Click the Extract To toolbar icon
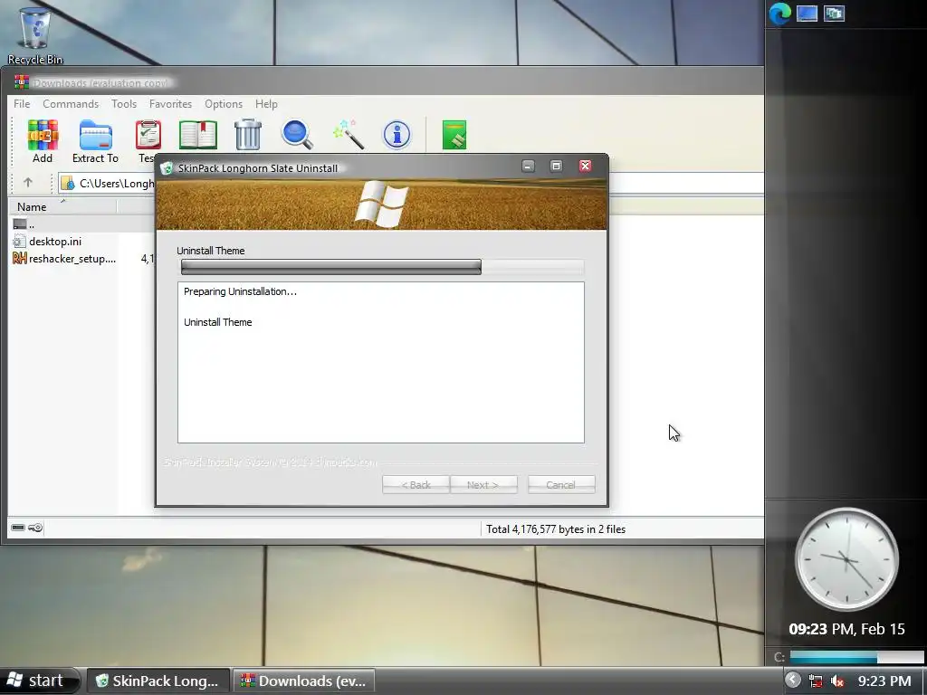The image size is (927, 695). (x=95, y=135)
